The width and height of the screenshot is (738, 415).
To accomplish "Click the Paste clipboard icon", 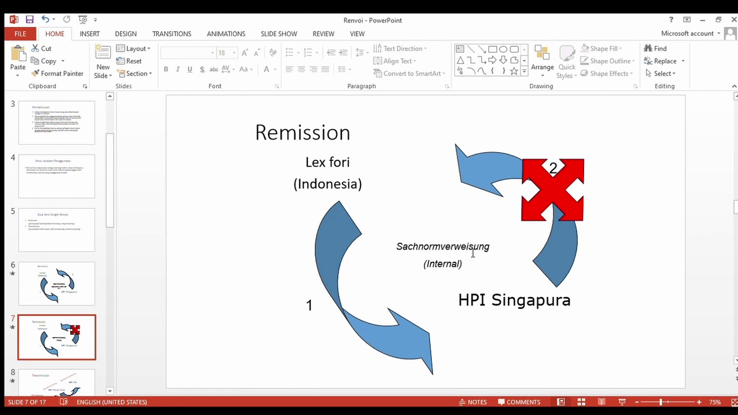I will click(x=18, y=54).
